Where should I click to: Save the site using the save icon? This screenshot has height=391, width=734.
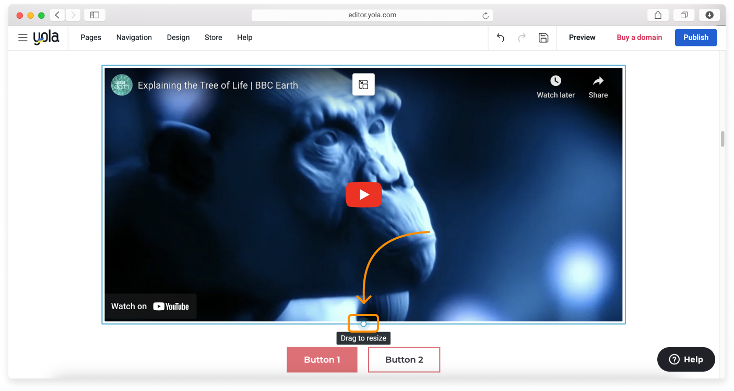543,38
